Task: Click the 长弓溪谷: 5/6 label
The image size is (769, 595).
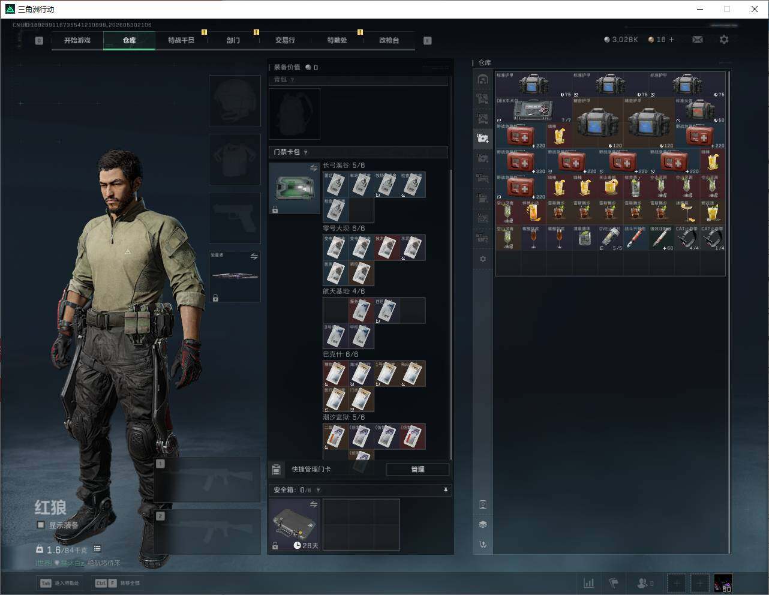Action: 344,166
